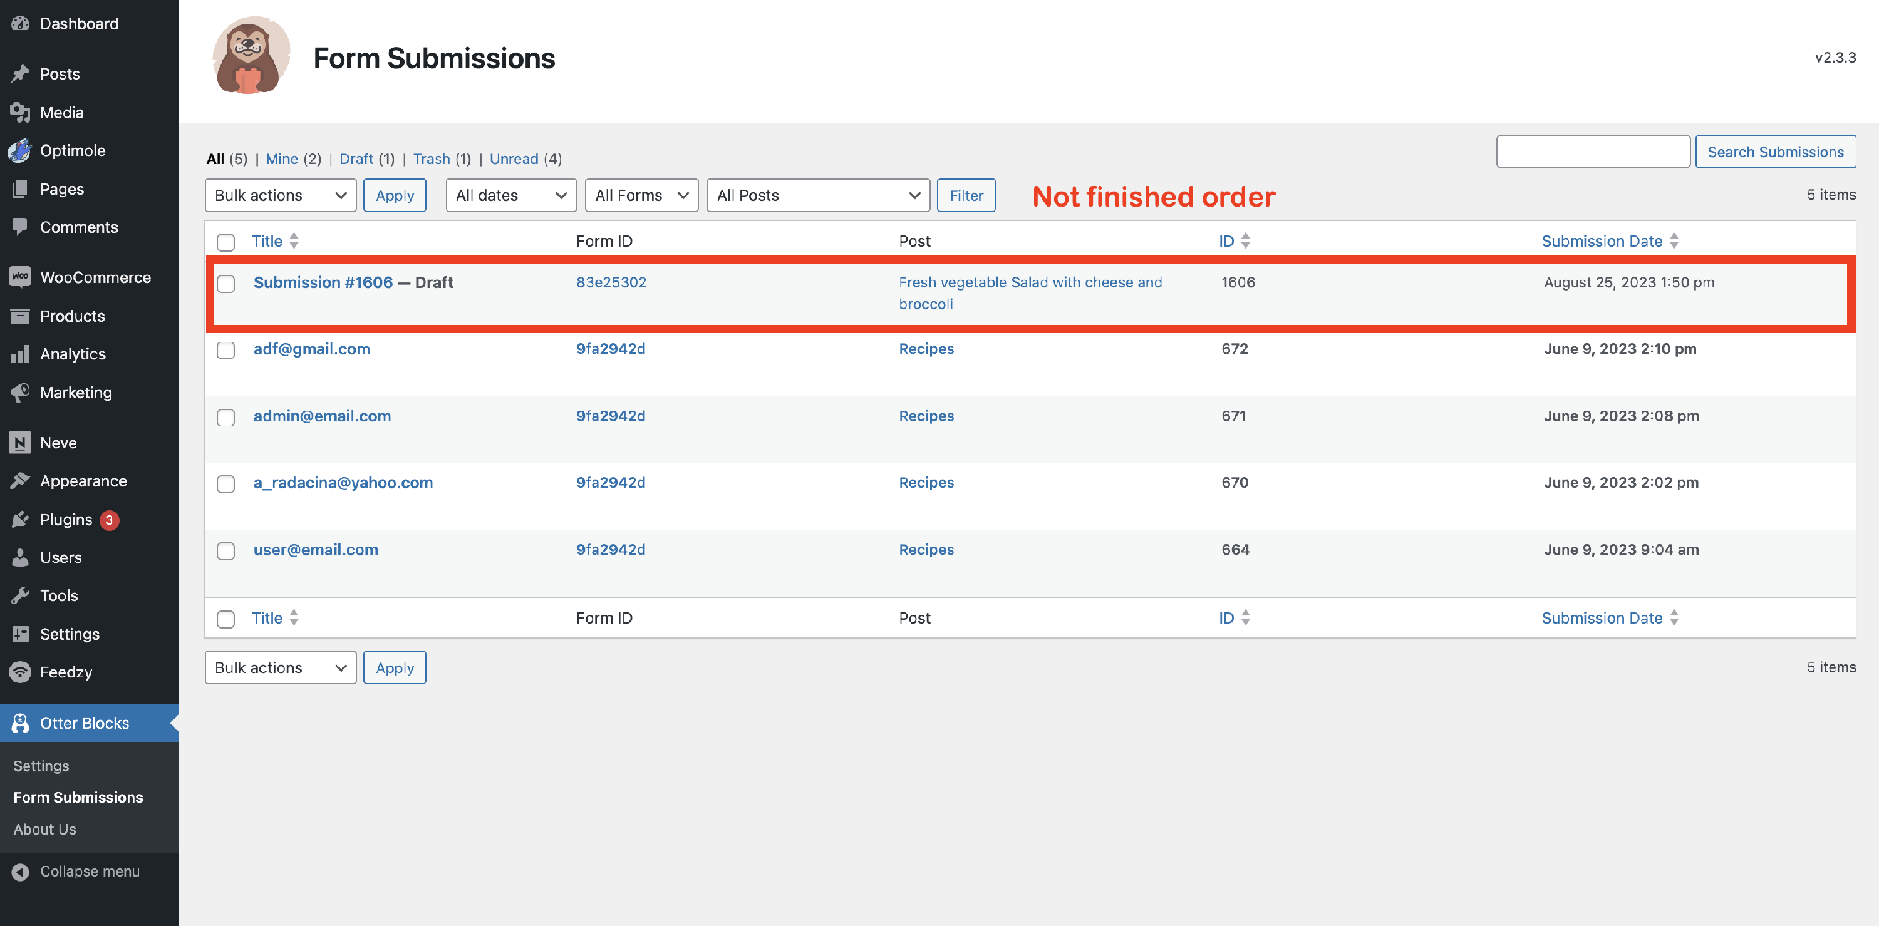The image size is (1879, 926).
Task: Expand the All dates filter dropdown
Action: point(510,195)
